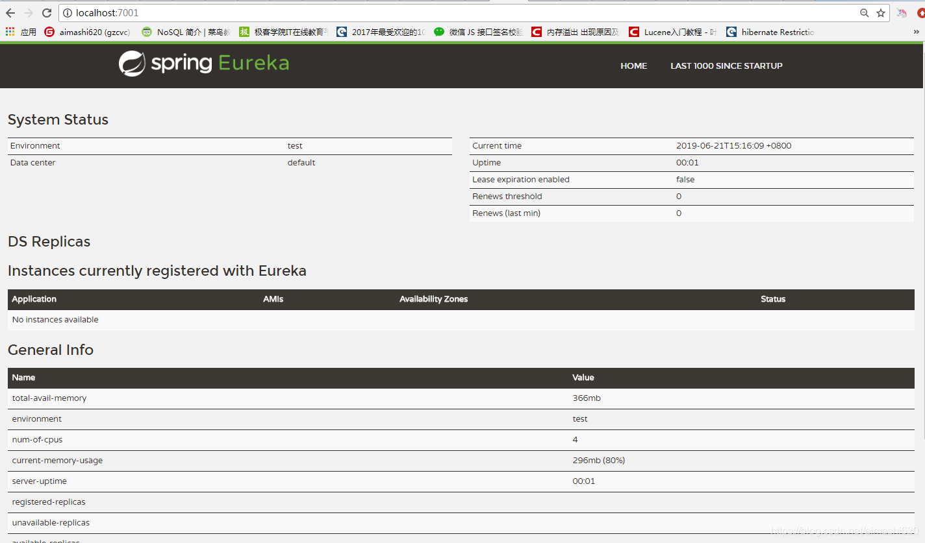
Task: Click the Application column header
Action: (x=34, y=299)
